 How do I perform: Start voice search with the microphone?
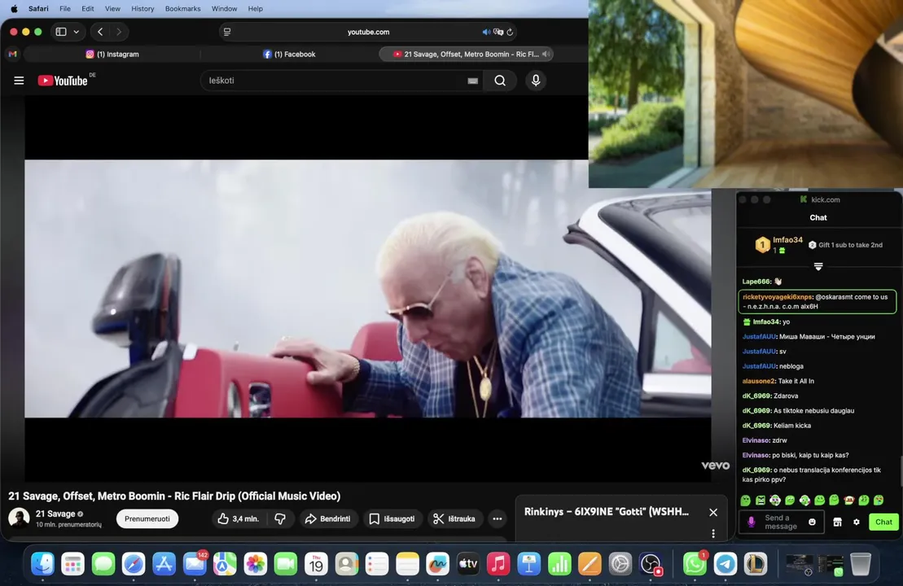pyautogui.click(x=536, y=81)
